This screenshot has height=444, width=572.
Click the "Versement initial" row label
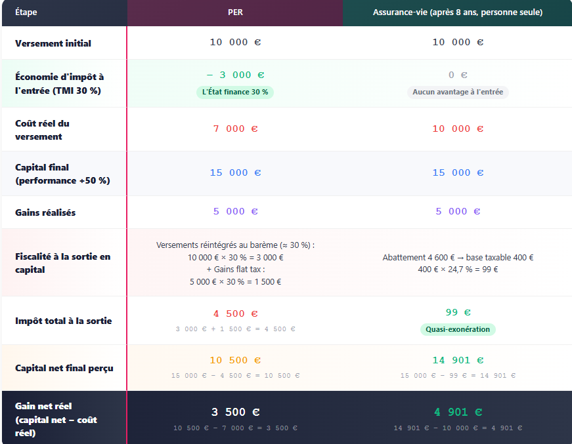(53, 43)
